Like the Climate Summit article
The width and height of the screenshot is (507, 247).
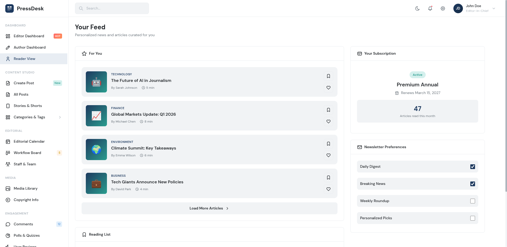click(x=328, y=155)
